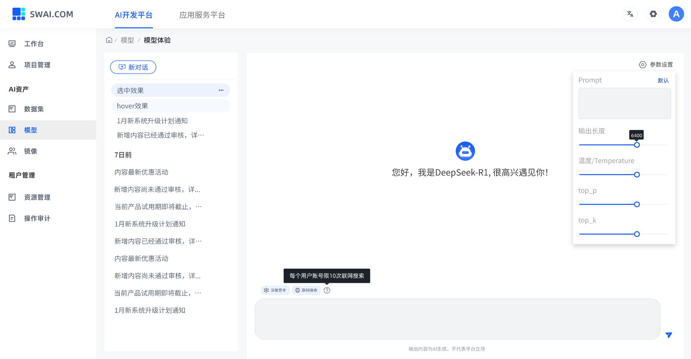Switch to the AI开发平台 tab
The width and height of the screenshot is (691, 359).
(134, 15)
